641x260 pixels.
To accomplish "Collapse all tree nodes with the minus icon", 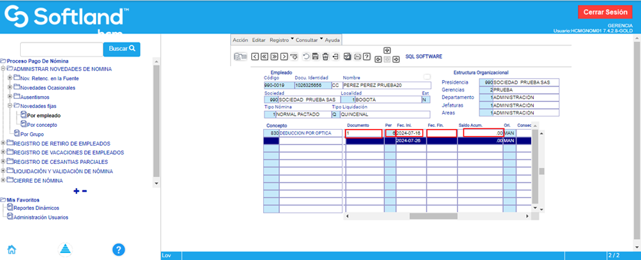I will click(x=85, y=191).
